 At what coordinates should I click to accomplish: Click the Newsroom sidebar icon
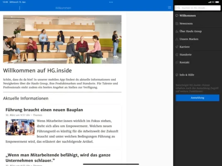[177, 24]
